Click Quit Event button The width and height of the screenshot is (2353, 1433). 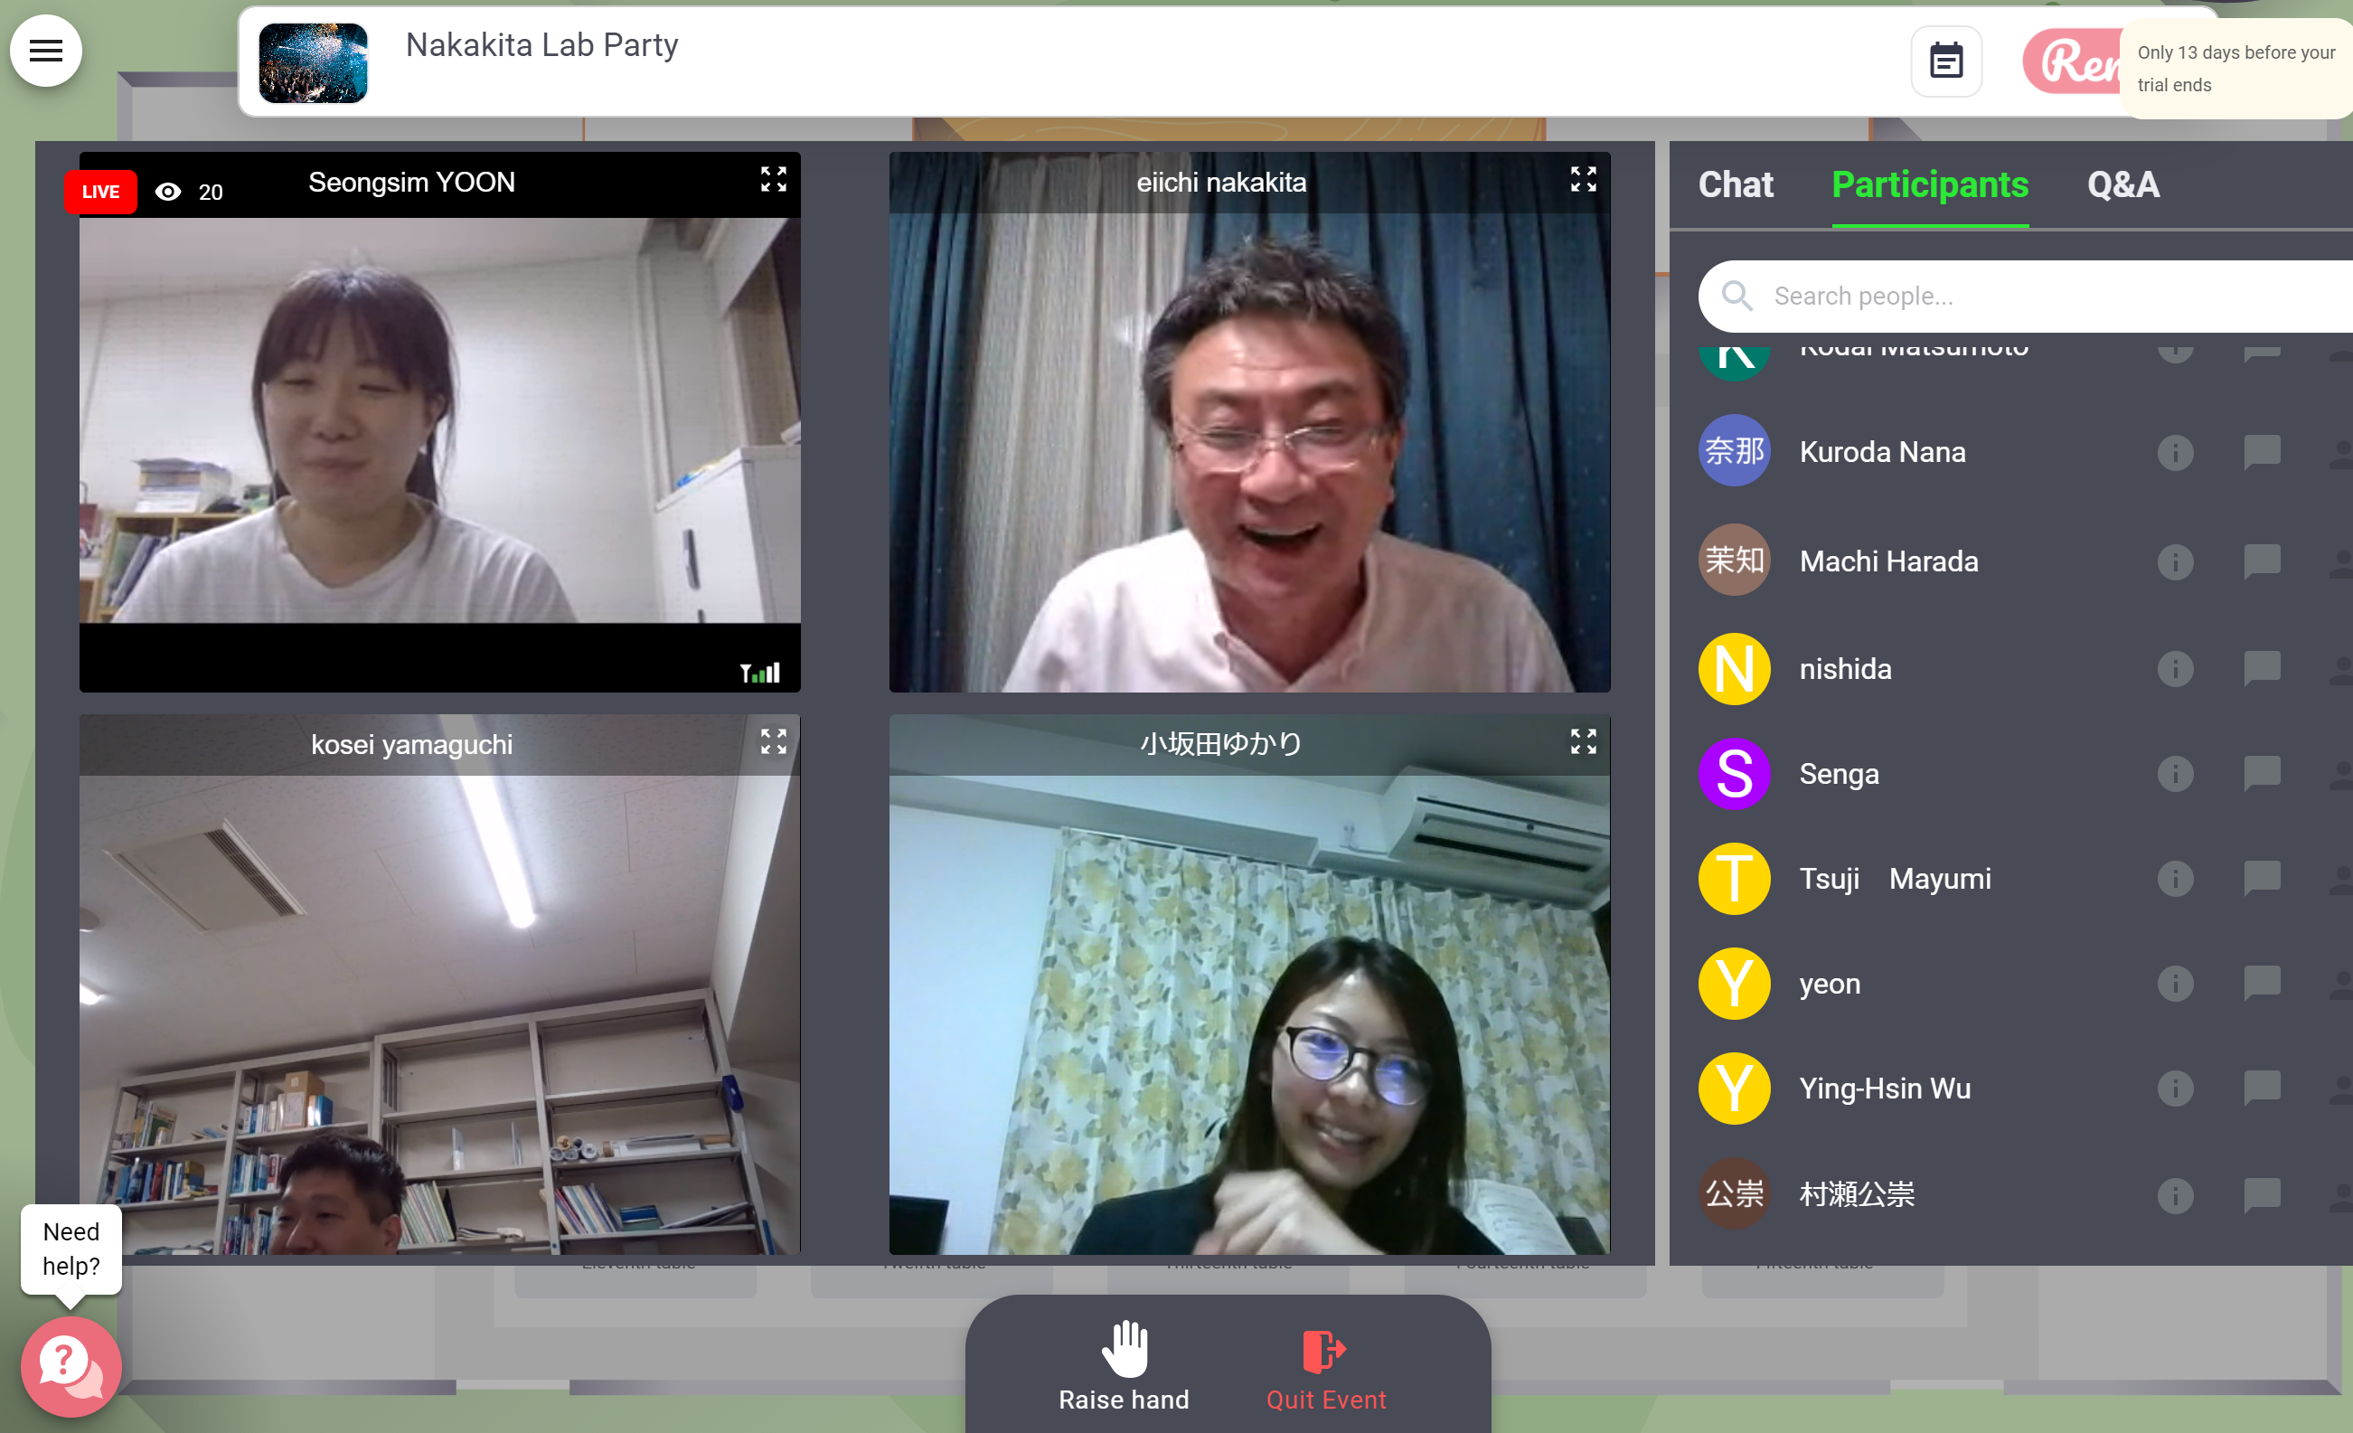1324,1366
